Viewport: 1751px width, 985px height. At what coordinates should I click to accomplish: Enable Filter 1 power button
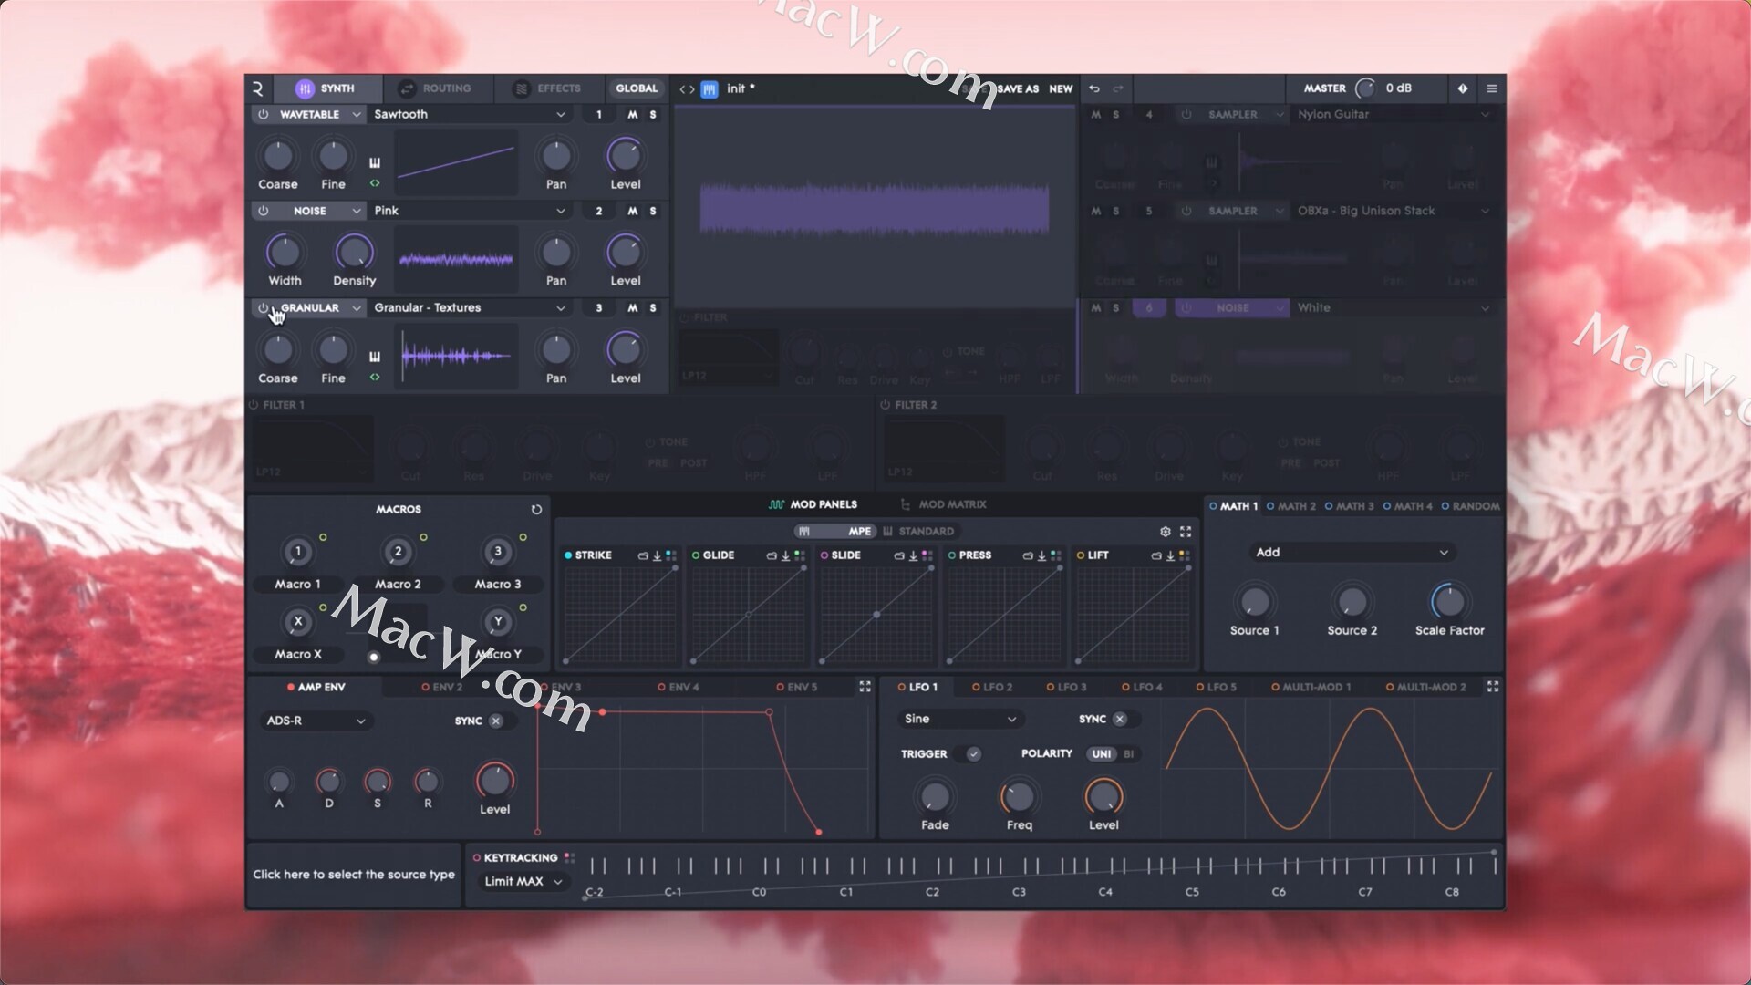[254, 405]
